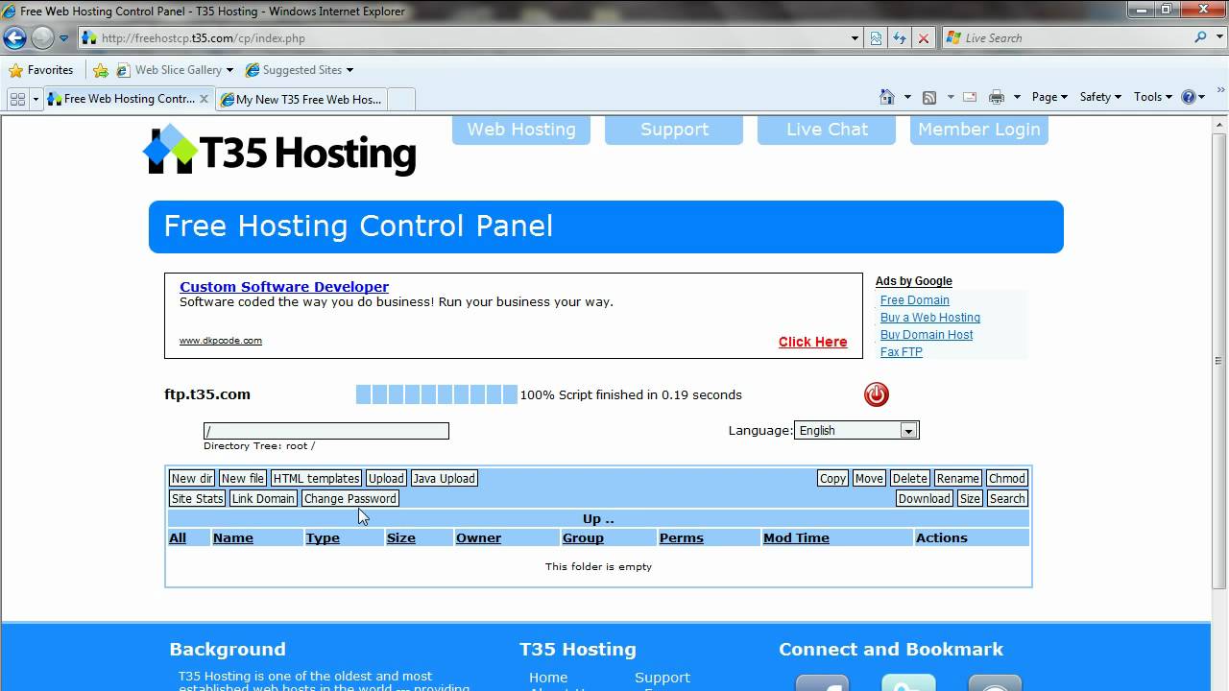Click the red power logout icon

(877, 394)
